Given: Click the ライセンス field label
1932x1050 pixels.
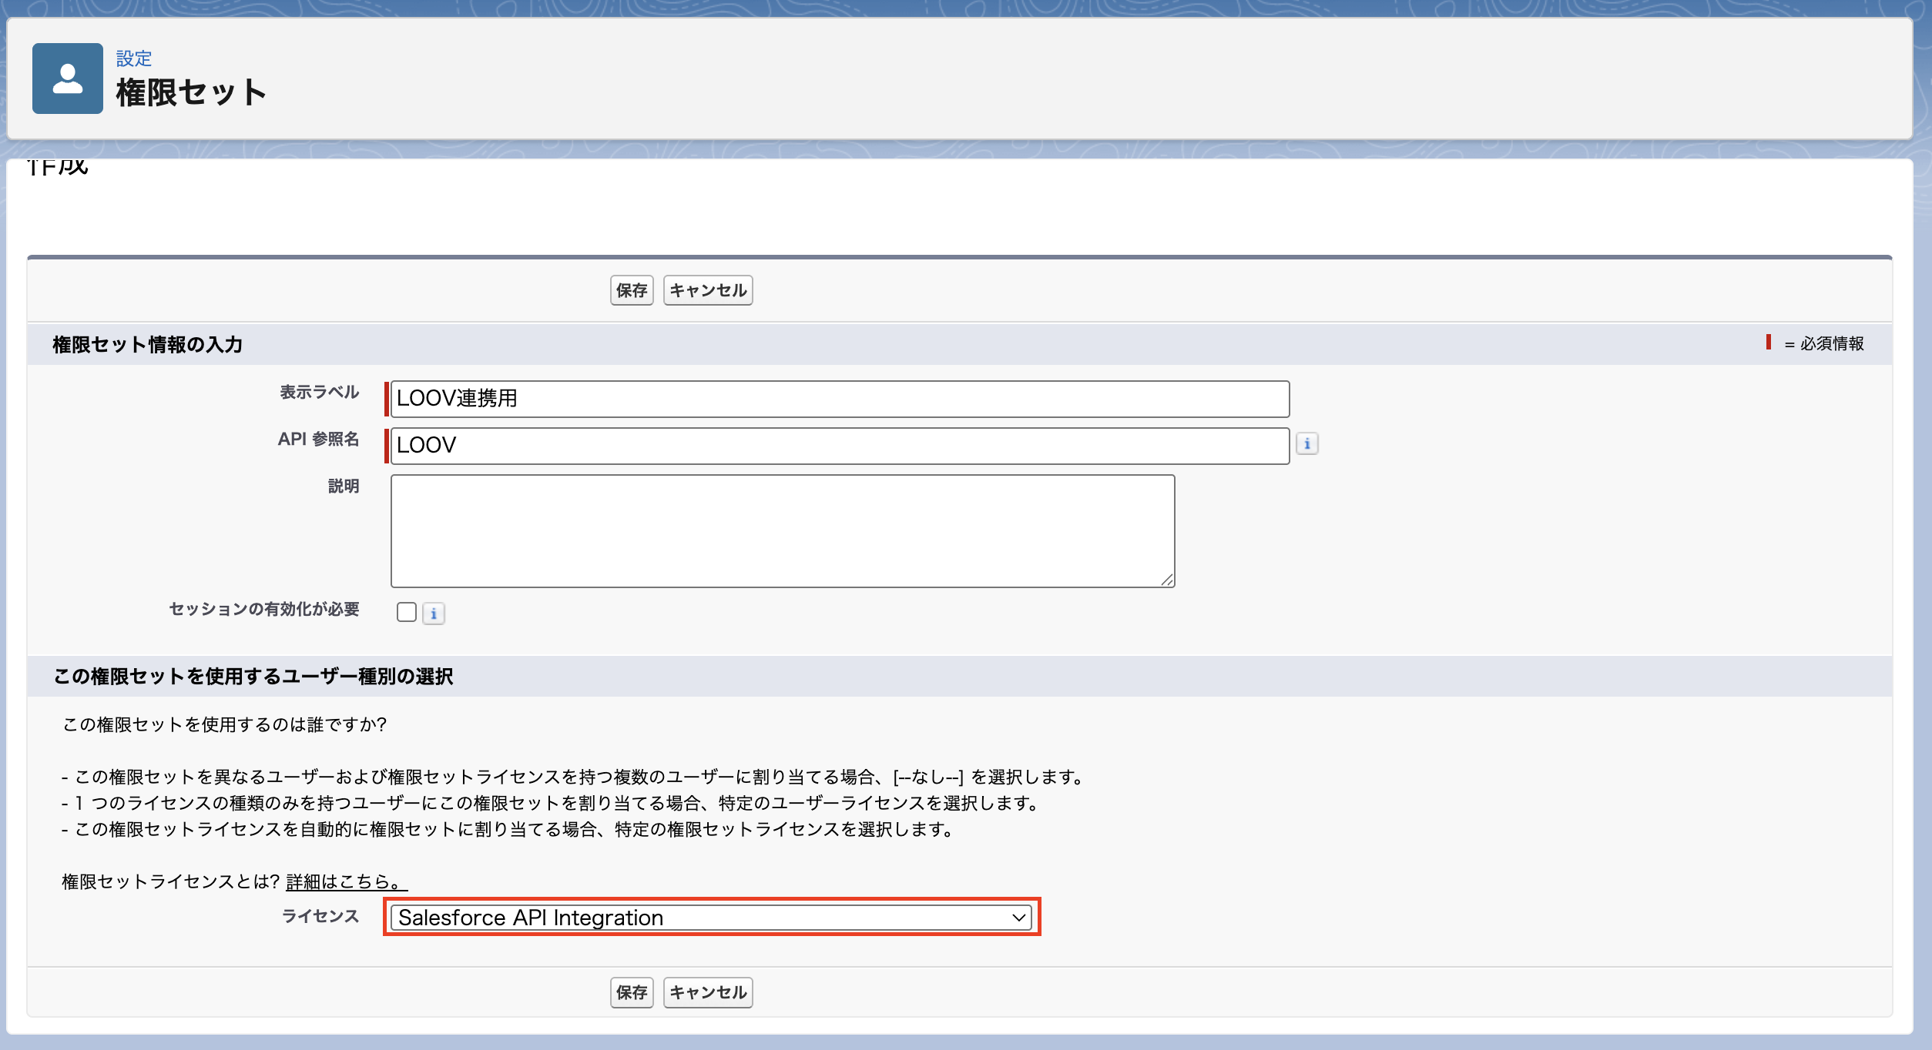Looking at the screenshot, I should (320, 916).
